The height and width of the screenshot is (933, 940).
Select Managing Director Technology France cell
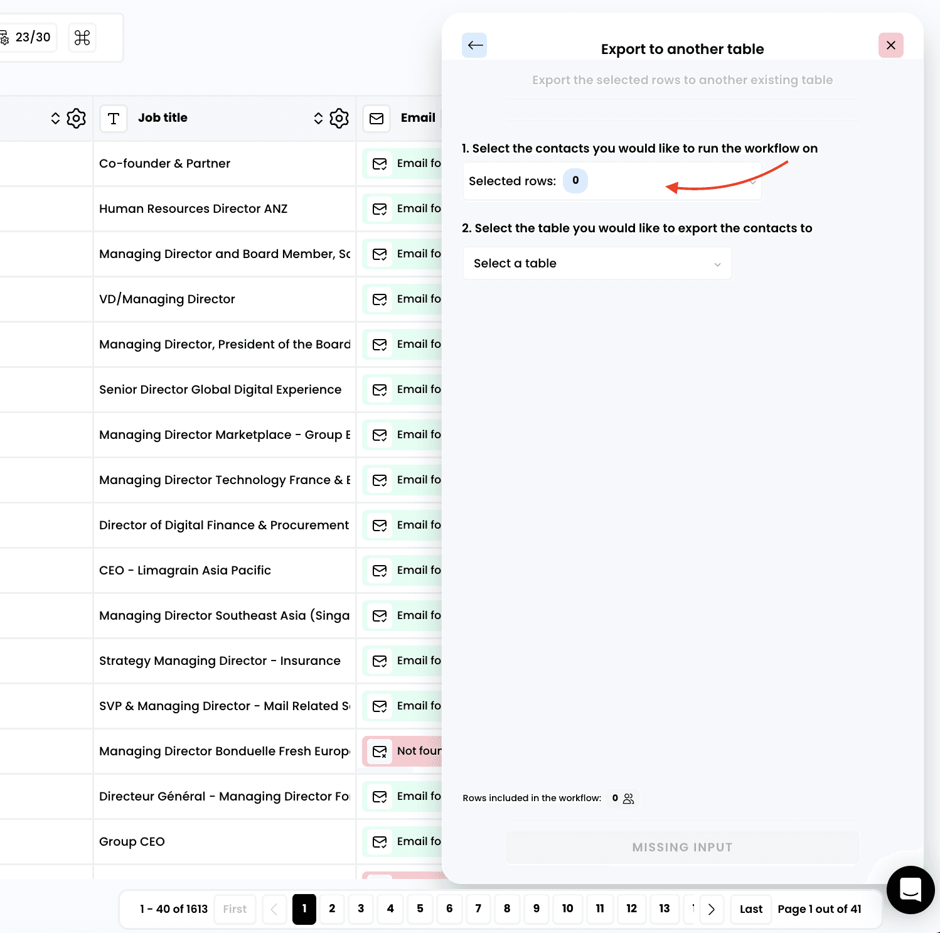click(x=225, y=480)
